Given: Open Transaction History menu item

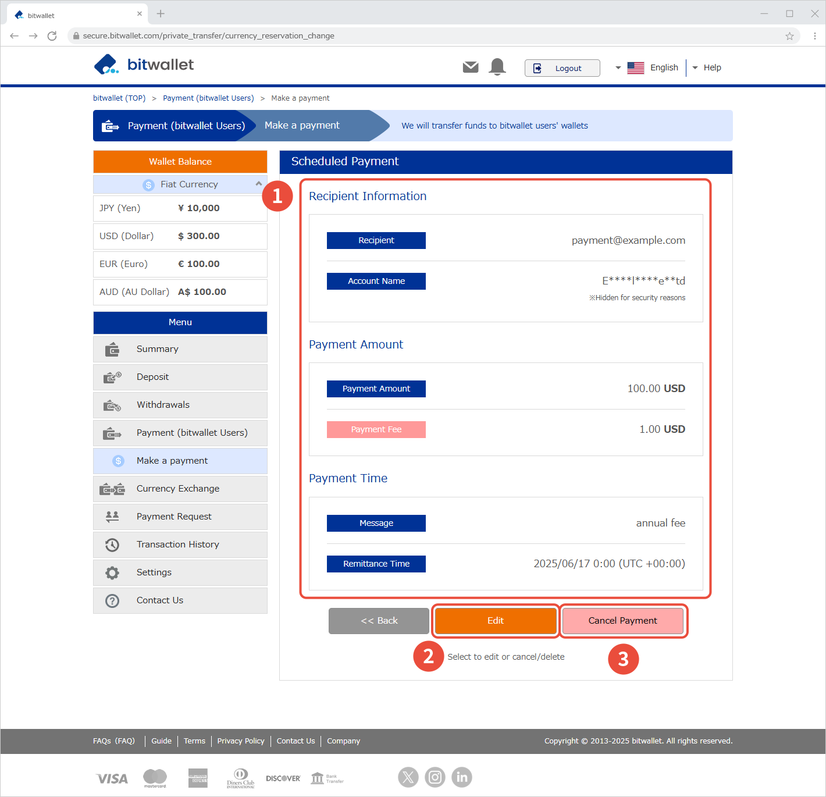Looking at the screenshot, I should pos(180,545).
